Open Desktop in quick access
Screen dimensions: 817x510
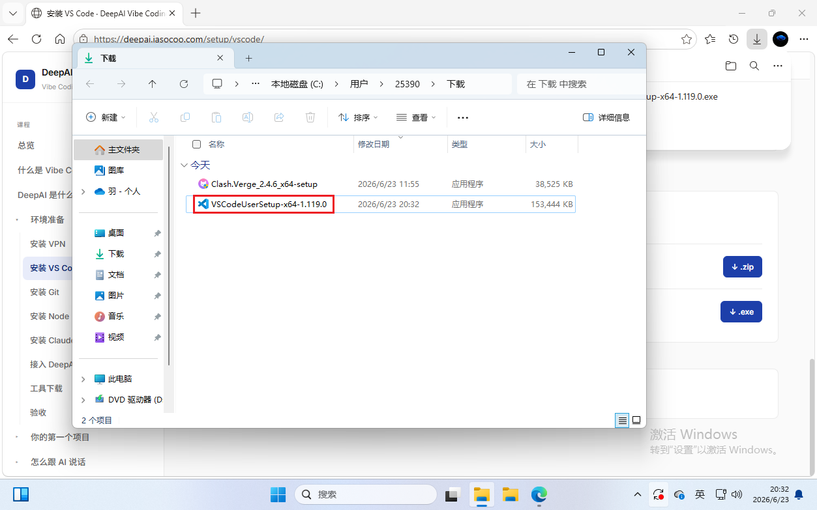tap(118, 233)
